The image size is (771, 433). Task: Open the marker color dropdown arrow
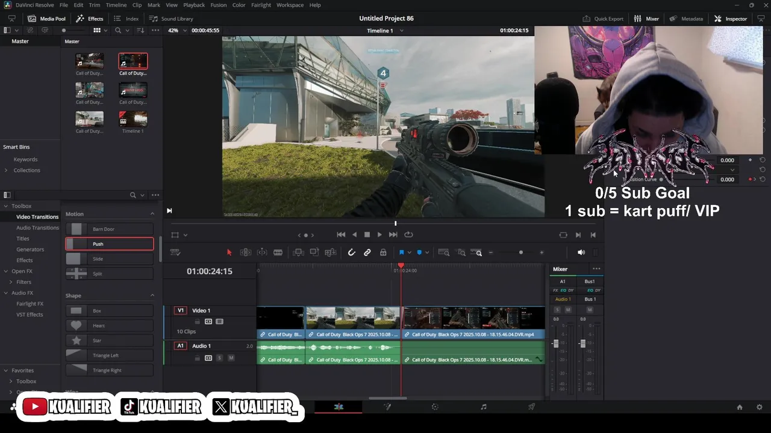coord(426,253)
